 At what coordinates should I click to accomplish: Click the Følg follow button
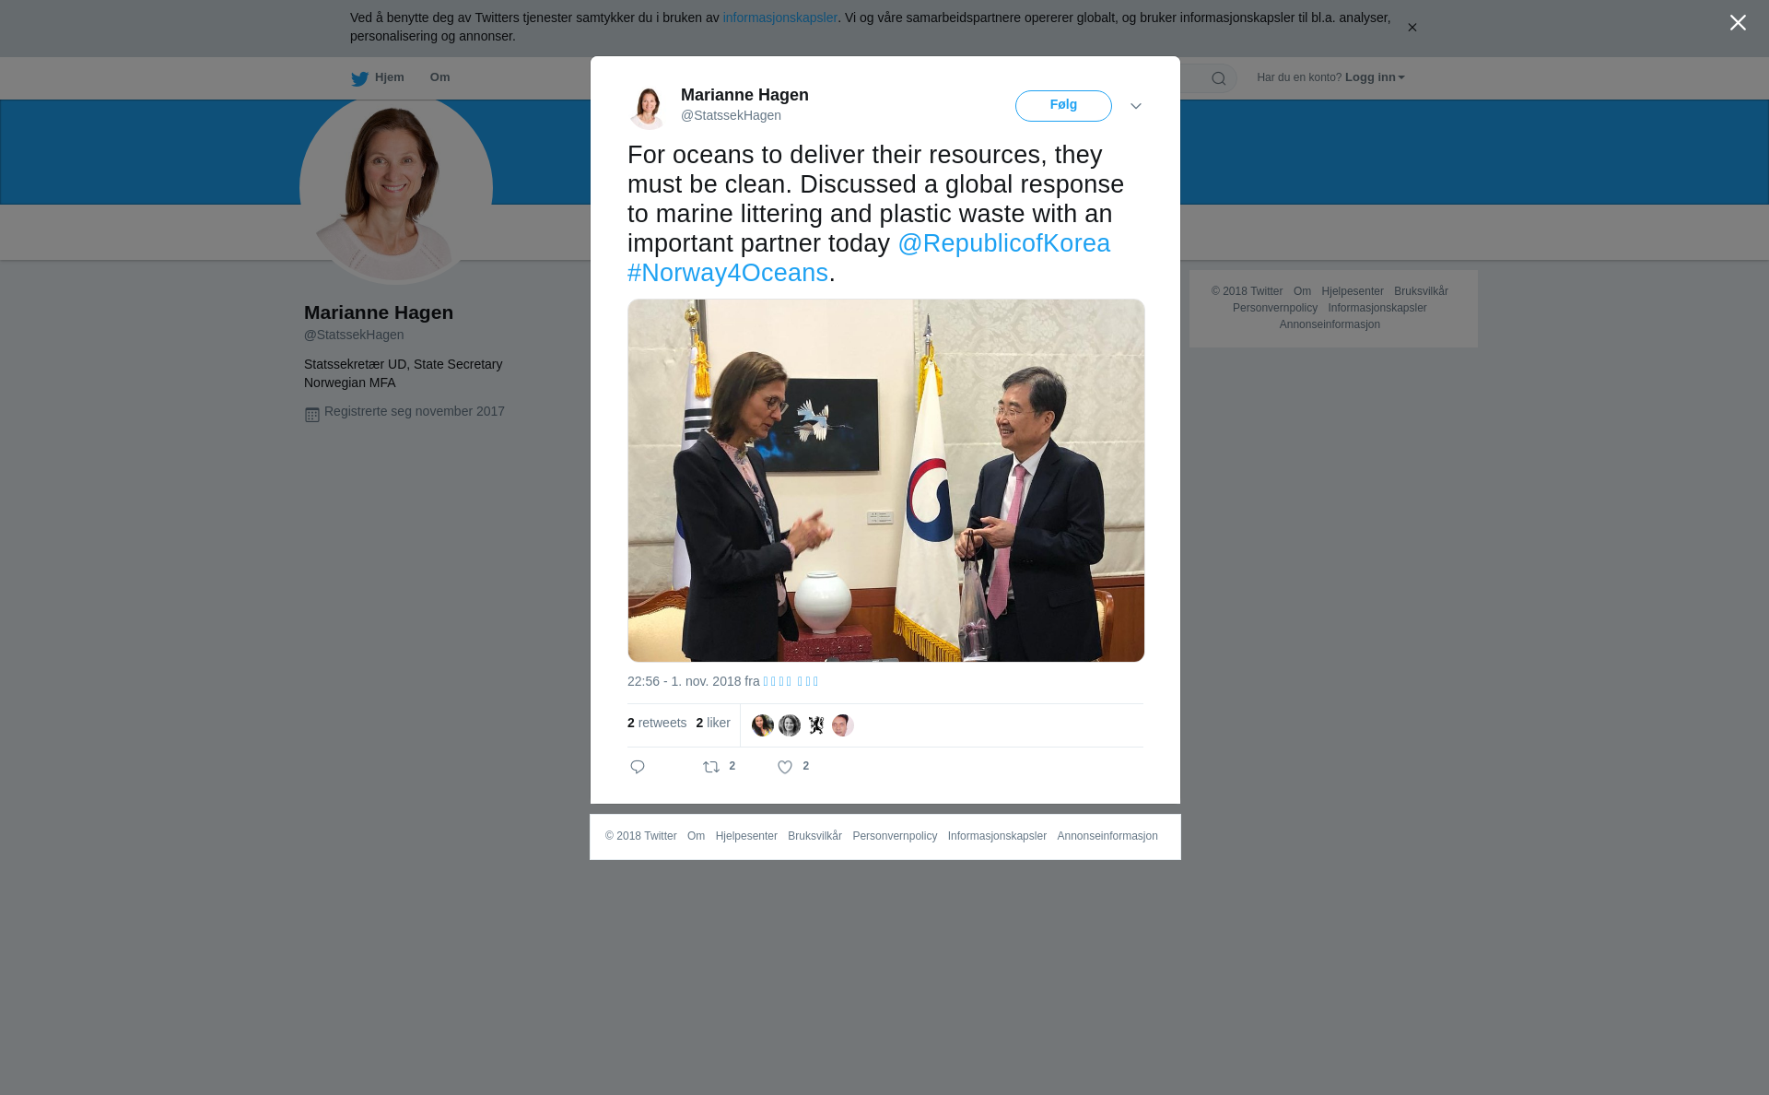(1063, 106)
